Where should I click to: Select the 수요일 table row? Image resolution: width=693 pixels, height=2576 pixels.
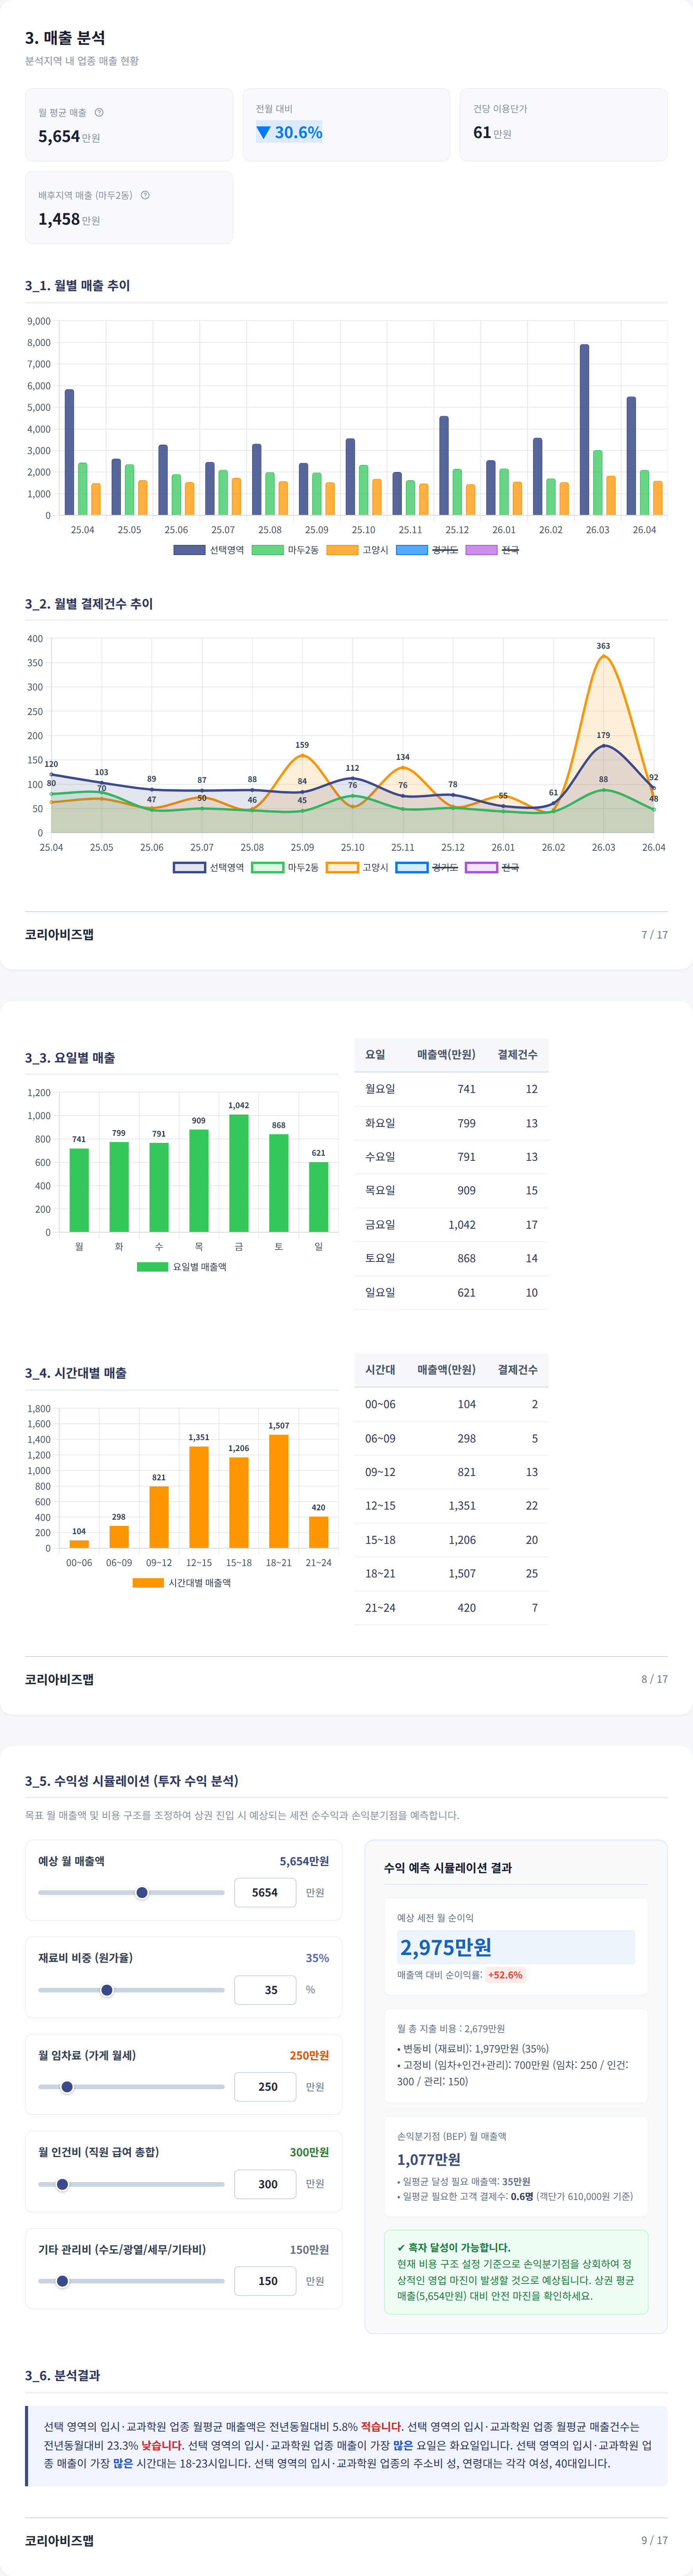(x=451, y=1157)
